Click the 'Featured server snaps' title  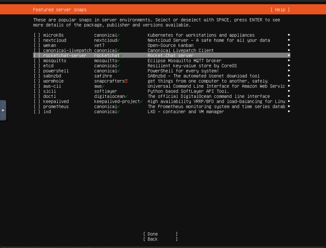60,9
